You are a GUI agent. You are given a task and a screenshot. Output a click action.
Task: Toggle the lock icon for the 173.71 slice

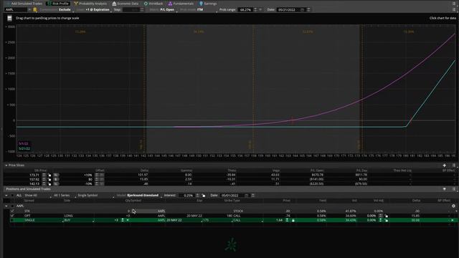pyautogui.click(x=49, y=175)
